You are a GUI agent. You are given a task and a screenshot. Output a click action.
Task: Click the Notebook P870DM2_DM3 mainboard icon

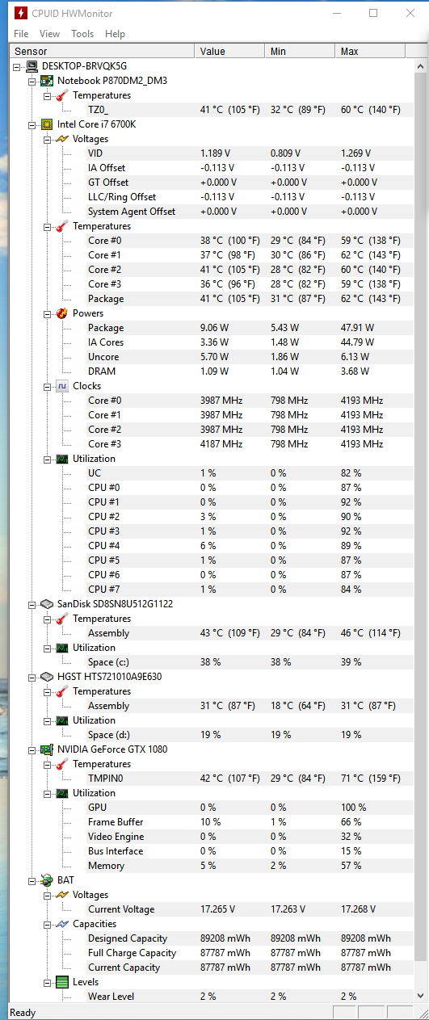47,81
